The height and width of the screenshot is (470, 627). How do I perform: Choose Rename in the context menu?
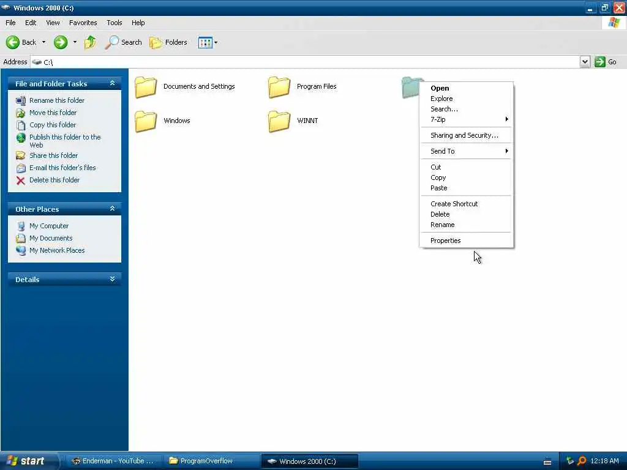(x=466, y=225)
